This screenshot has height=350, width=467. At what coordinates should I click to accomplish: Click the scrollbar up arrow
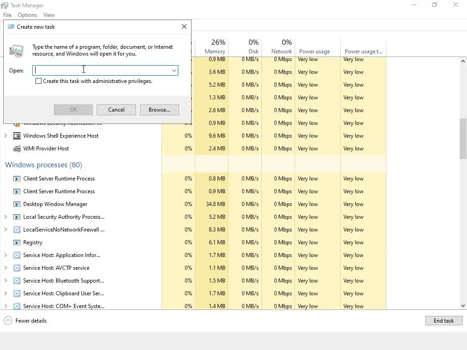pyautogui.click(x=463, y=61)
